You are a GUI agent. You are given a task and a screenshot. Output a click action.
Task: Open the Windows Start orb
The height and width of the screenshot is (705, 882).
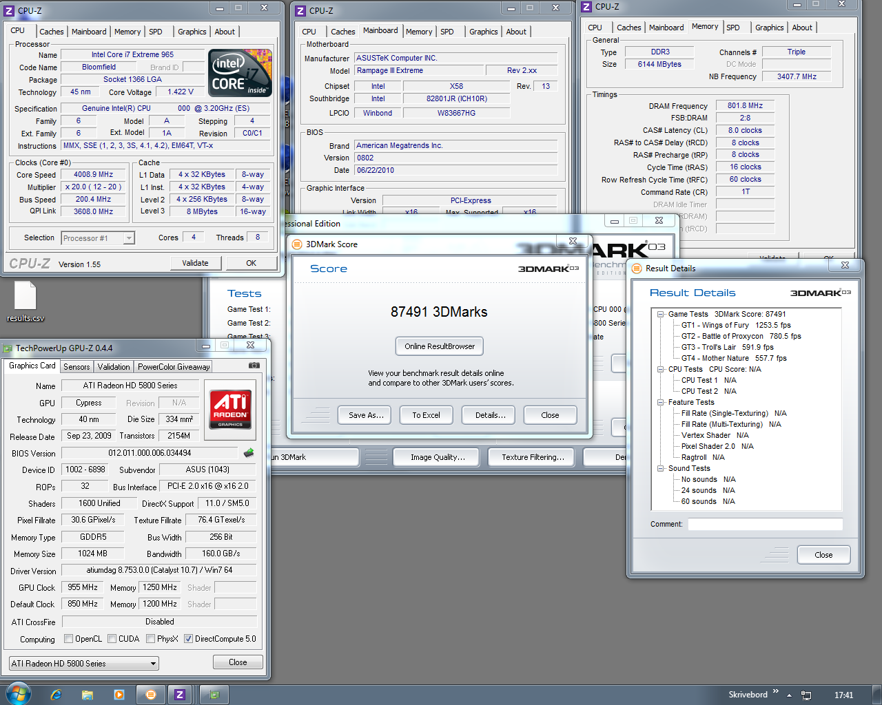point(18,694)
